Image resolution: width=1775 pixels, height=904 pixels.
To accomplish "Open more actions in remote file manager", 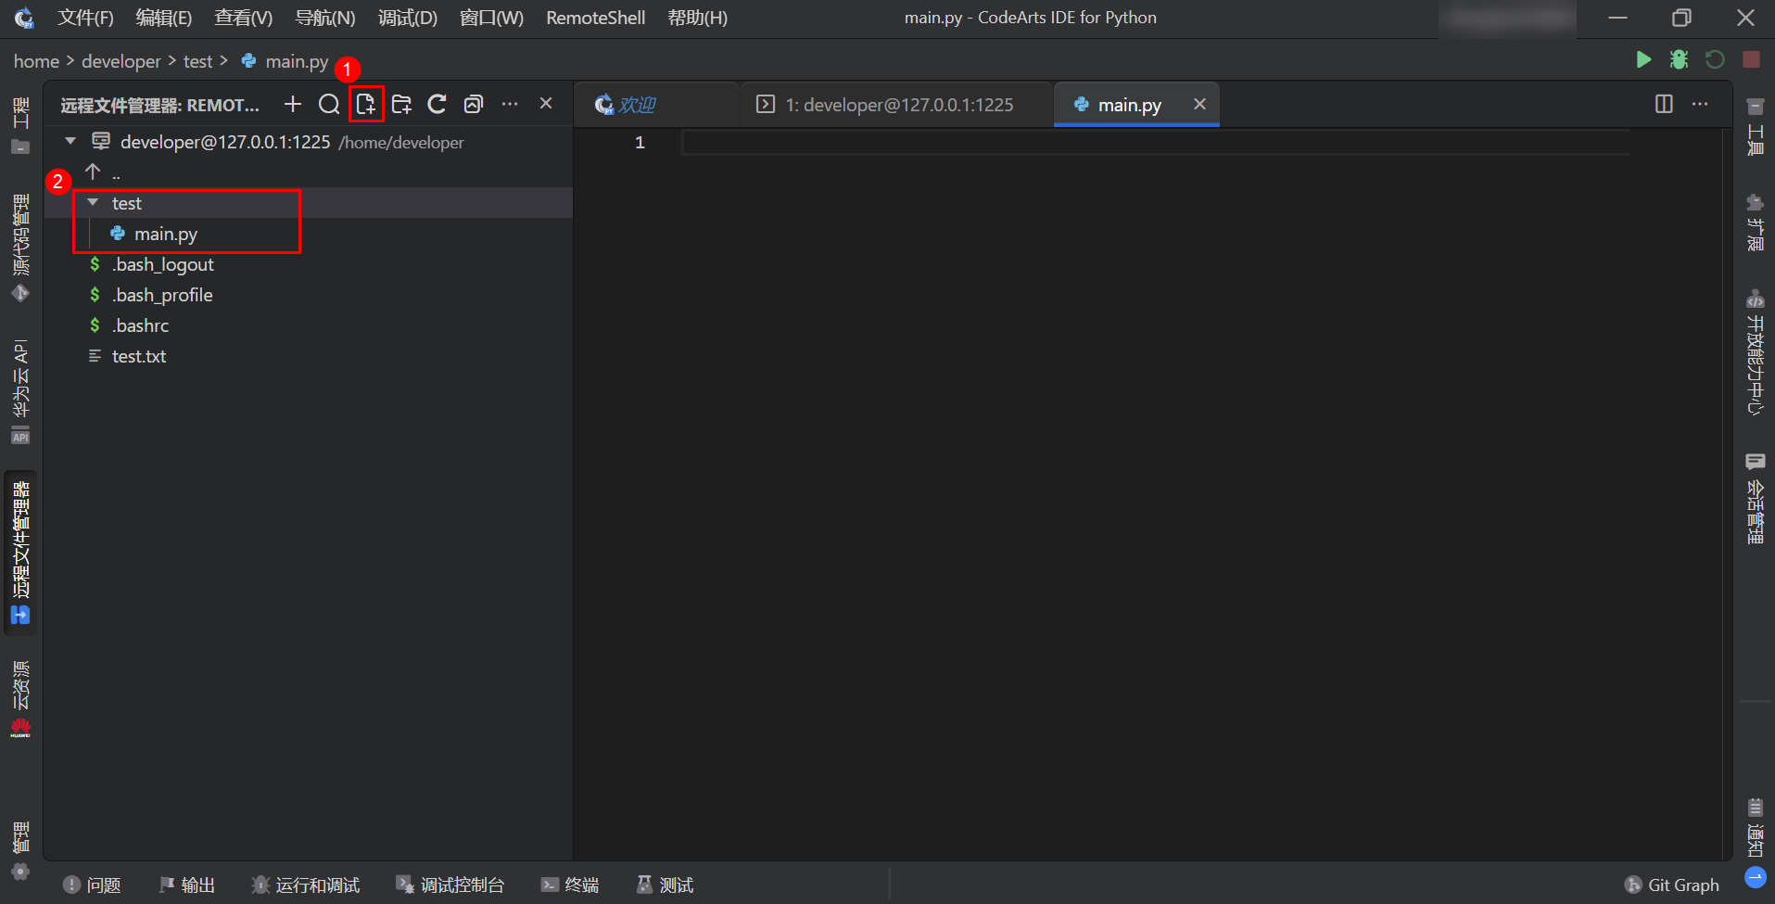I will (x=510, y=104).
